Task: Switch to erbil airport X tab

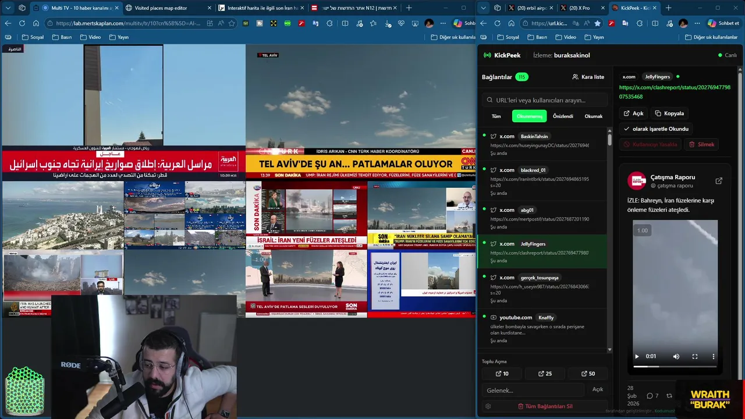Action: coord(531,8)
